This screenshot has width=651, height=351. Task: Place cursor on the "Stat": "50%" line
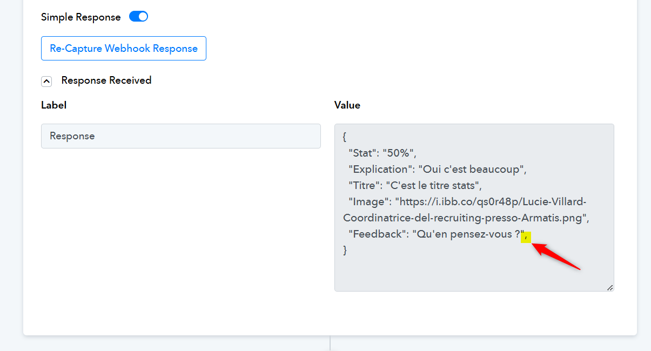[382, 152]
